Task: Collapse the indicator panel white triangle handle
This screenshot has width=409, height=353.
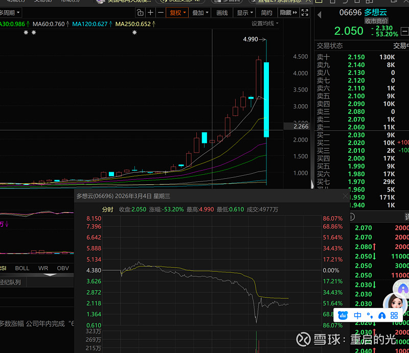Action: pyautogui.click(x=50, y=275)
